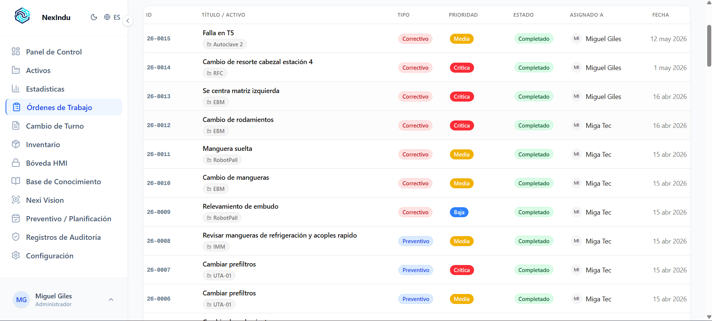Click the ASIGNADO A column header
Viewport: 712px width, 321px height.
[x=587, y=15]
